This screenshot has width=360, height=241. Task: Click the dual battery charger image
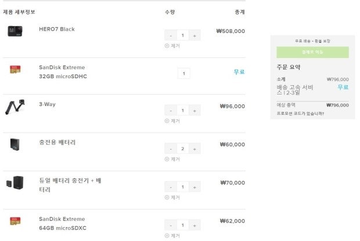pos(15,184)
